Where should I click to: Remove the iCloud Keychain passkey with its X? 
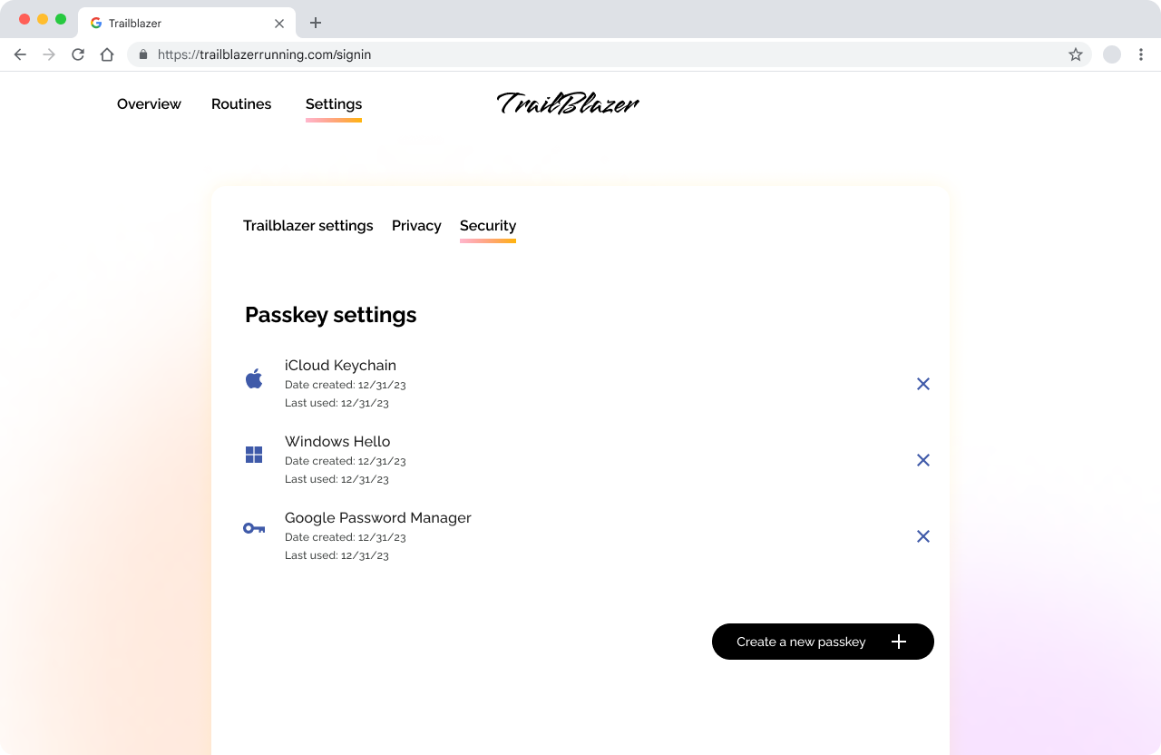coord(923,384)
